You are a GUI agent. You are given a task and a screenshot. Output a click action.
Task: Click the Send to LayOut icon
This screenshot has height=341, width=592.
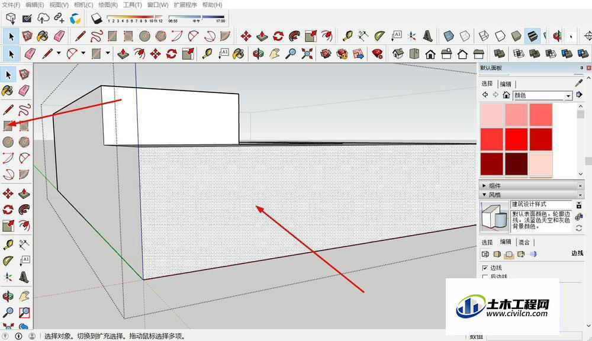click(358, 54)
